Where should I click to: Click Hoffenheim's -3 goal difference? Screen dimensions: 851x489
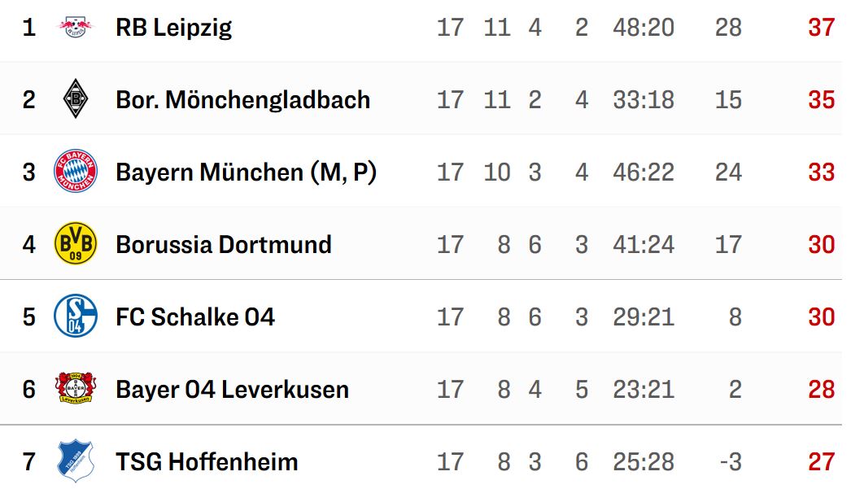[x=731, y=462]
